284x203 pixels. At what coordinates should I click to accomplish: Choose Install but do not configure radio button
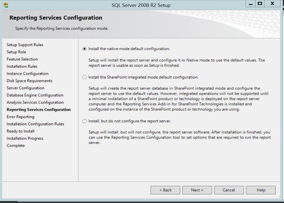[84, 121]
